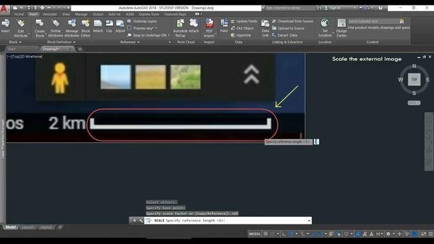Click the Define Attributes icon
The image size is (434, 244).
coord(56,24)
